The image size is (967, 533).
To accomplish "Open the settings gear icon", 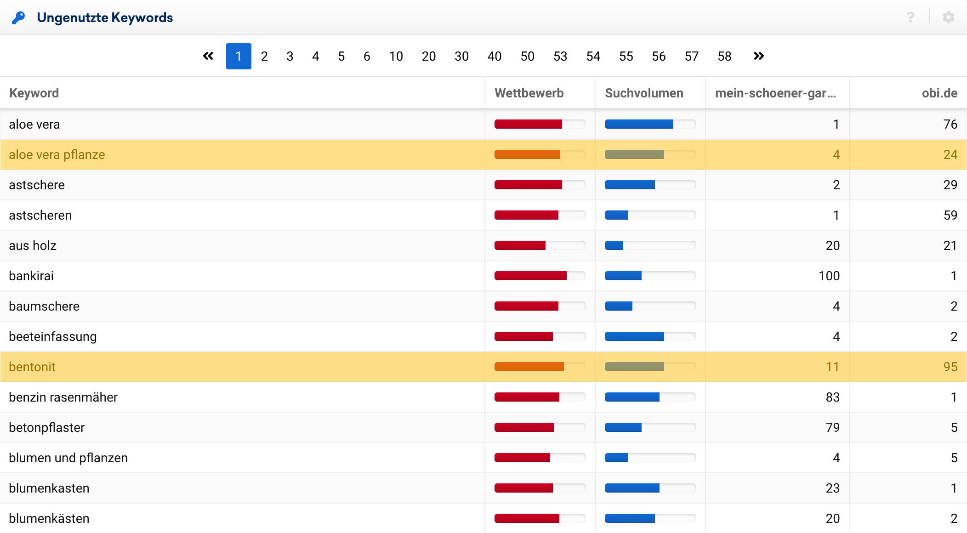I will (948, 17).
